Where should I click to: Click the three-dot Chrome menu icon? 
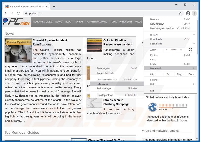click(194, 13)
